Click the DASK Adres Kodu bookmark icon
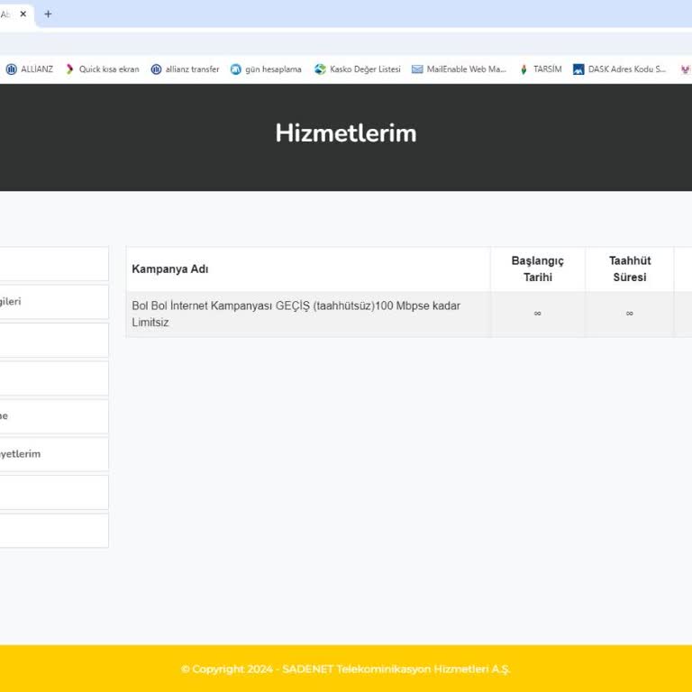Image resolution: width=692 pixels, height=692 pixels. (x=578, y=69)
